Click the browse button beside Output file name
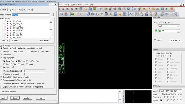This screenshot has width=185, height=104. (52, 15)
